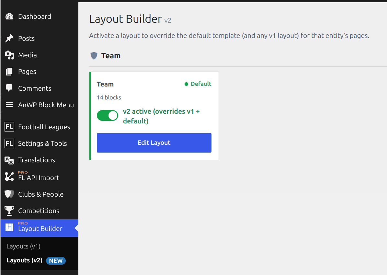
Task: Click the Layout Builder grid icon
Action: click(9, 227)
